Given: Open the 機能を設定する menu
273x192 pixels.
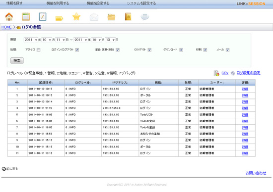Looking at the screenshot, I should pos(98,3).
